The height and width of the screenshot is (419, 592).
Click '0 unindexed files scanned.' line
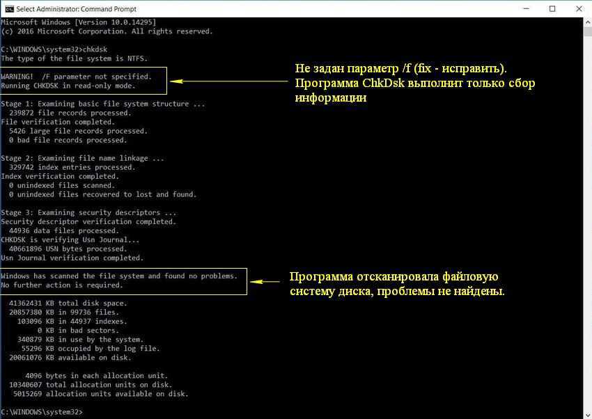pyautogui.click(x=62, y=185)
